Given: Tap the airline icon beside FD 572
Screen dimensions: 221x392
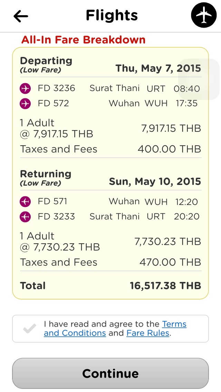Looking at the screenshot, I should pyautogui.click(x=25, y=103).
